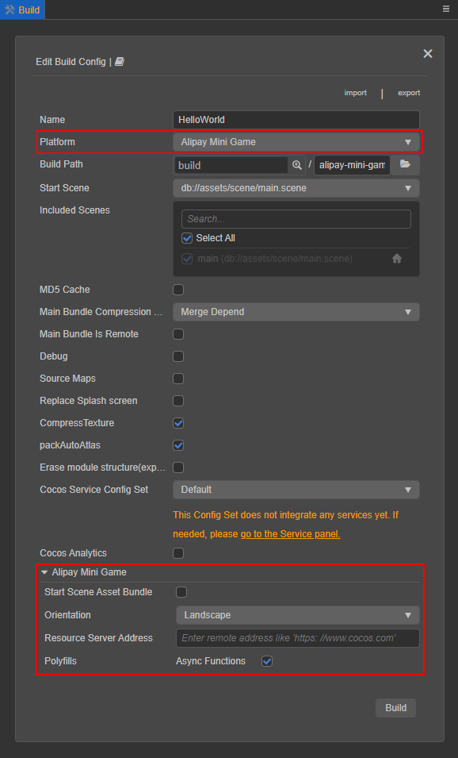Collapse the Alipay Mini Game section
The width and height of the screenshot is (458, 758).
(44, 572)
